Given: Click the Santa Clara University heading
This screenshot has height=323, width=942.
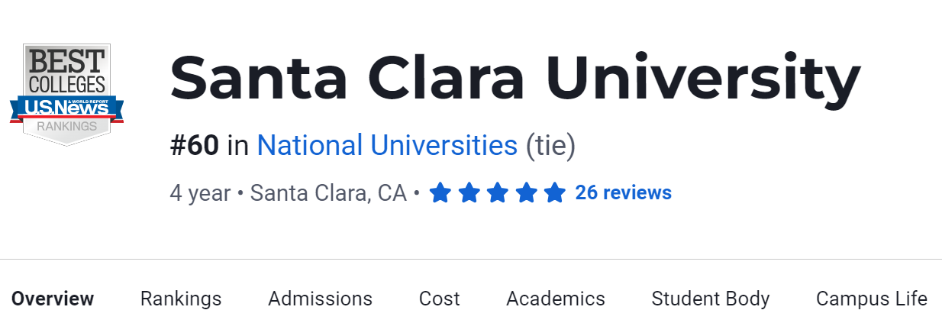Looking at the screenshot, I should (x=515, y=79).
